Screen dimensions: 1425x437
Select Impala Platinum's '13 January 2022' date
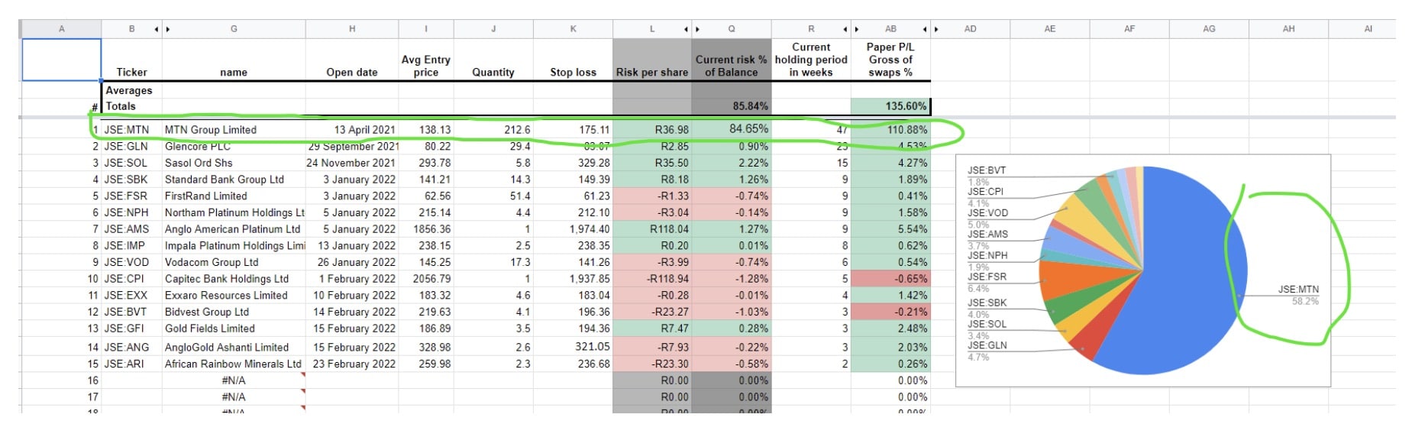tap(352, 246)
